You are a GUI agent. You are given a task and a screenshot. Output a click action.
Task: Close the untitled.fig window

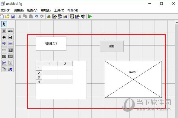click(173, 4)
